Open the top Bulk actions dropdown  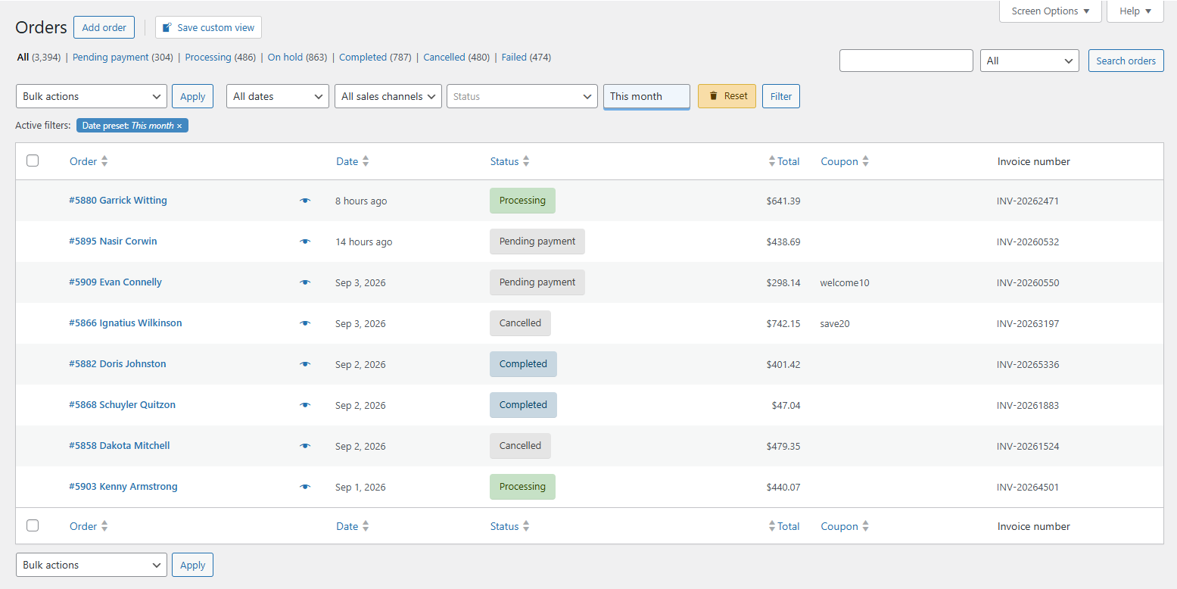click(92, 96)
